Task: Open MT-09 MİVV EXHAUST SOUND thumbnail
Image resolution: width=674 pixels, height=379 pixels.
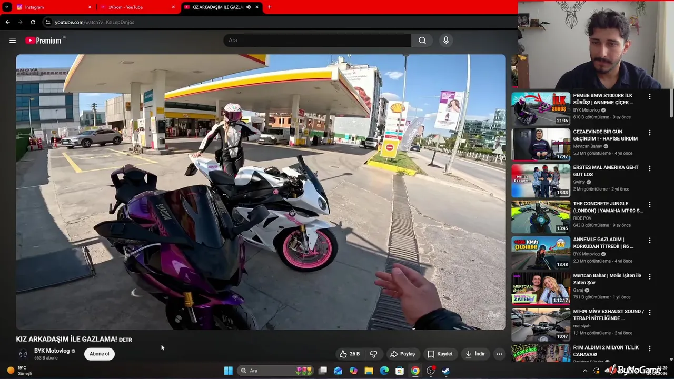Action: click(x=541, y=324)
